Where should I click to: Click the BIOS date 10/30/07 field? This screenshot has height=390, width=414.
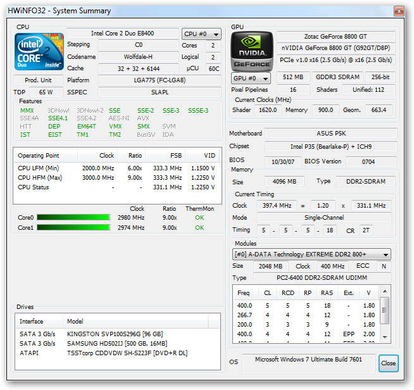(x=283, y=161)
